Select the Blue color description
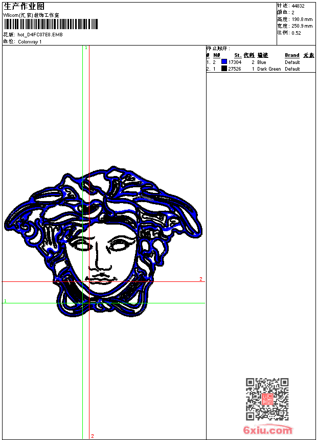 pos(261,62)
